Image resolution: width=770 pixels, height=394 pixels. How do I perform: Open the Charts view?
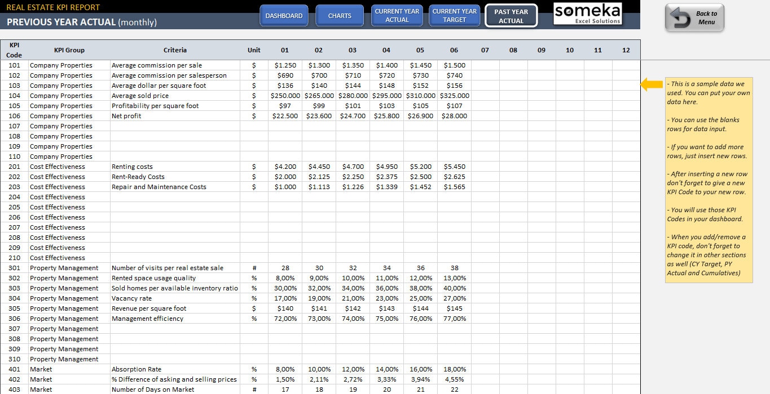click(x=339, y=16)
